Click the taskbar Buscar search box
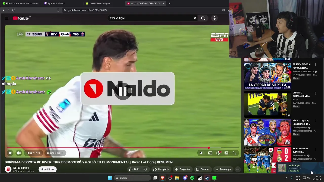Screen dimensions: 324x182 [x=132, y=178]
